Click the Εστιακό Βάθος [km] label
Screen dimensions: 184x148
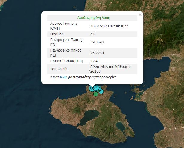(66, 61)
